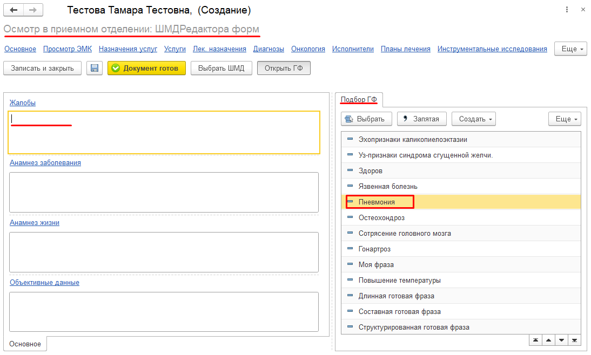Mark document ready with Документ готов
The width and height of the screenshot is (591, 355).
[146, 68]
